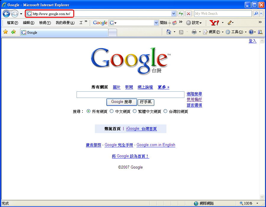Image resolution: width=266 pixels, height=207 pixels.
Task: Open the Research icon at the command bar end
Action: point(260,32)
